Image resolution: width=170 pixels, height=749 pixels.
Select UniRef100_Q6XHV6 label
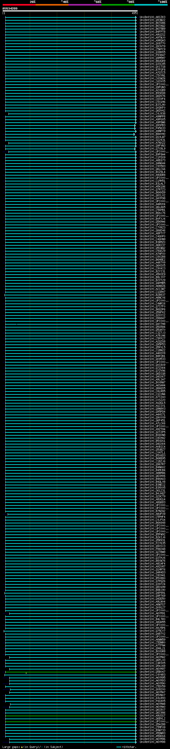point(152,476)
